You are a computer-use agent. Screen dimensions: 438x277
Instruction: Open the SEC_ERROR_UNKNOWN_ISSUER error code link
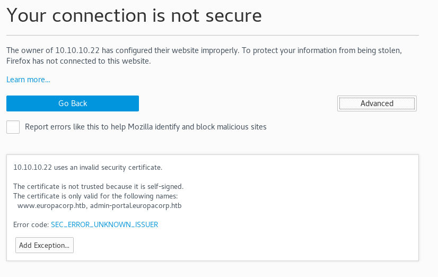pos(104,224)
